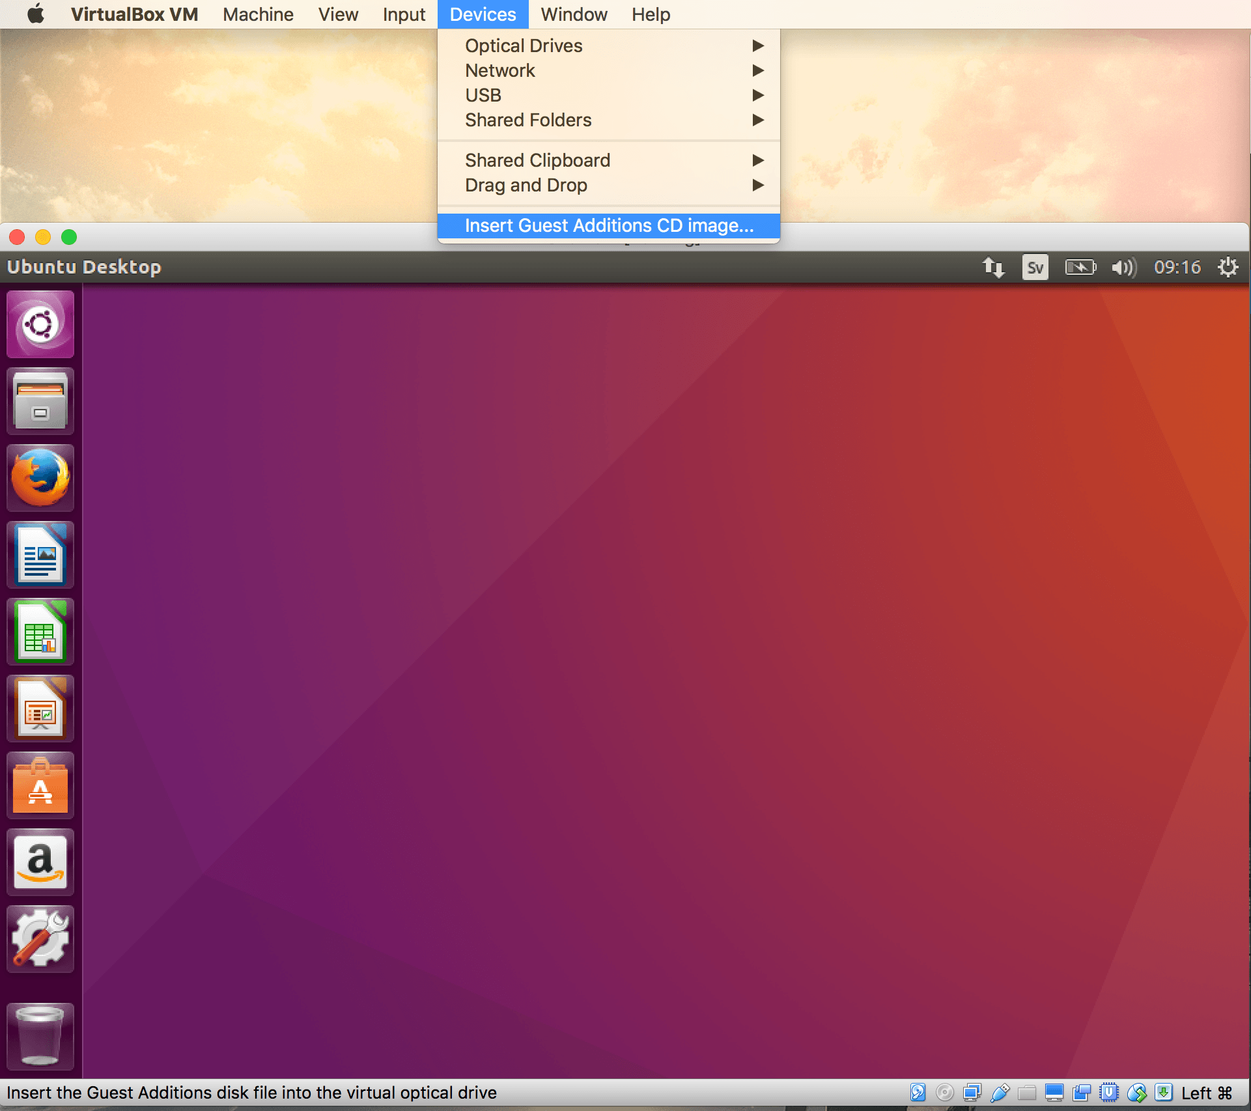
Task: Click the keyboard capture arrow status icon
Action: (1164, 1092)
